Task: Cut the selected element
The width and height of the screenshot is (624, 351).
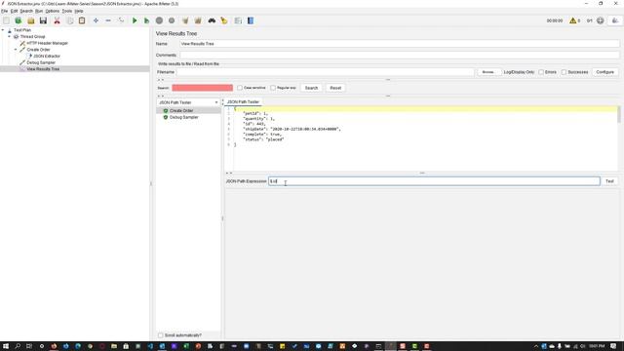Action: coord(57,20)
